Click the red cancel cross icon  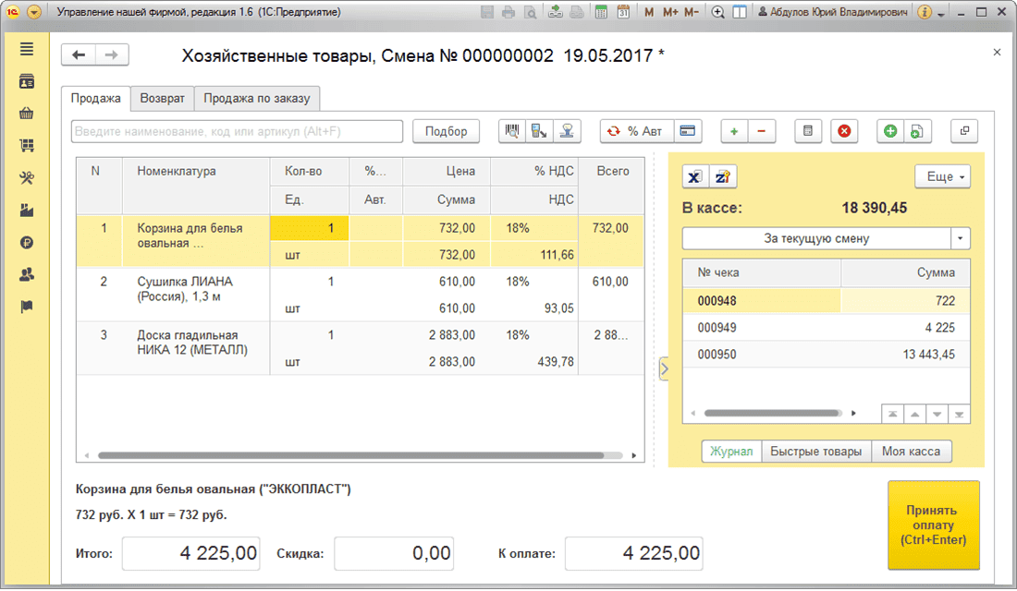pos(844,131)
